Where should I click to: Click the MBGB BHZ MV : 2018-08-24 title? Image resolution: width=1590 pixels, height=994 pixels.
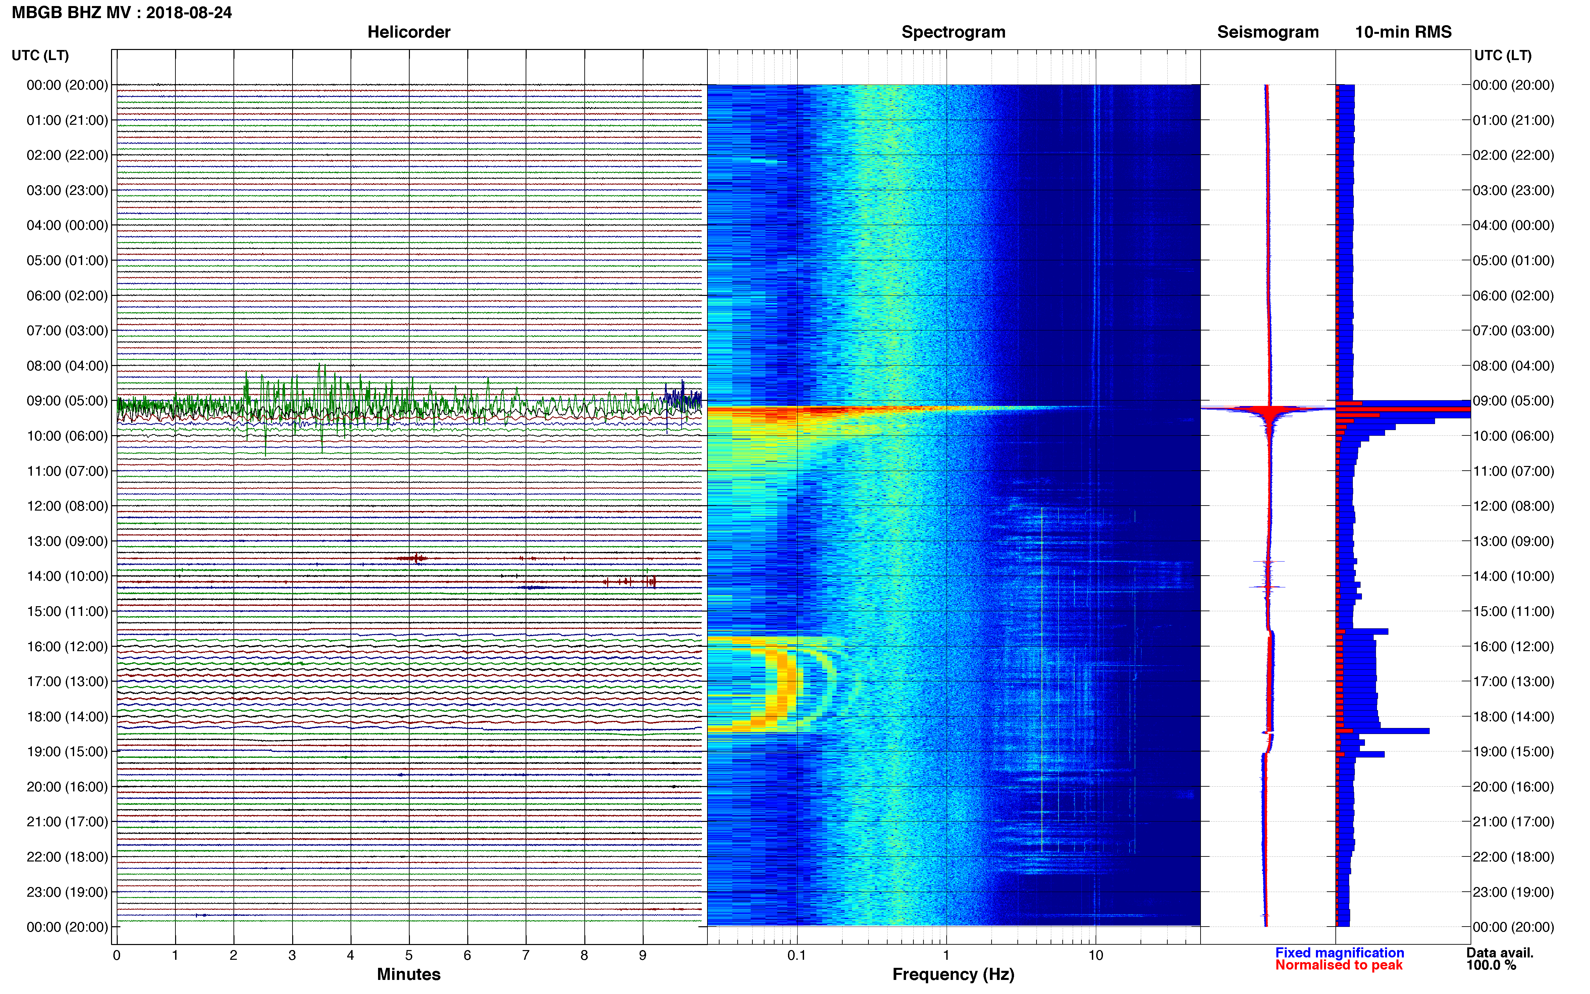[x=122, y=12]
